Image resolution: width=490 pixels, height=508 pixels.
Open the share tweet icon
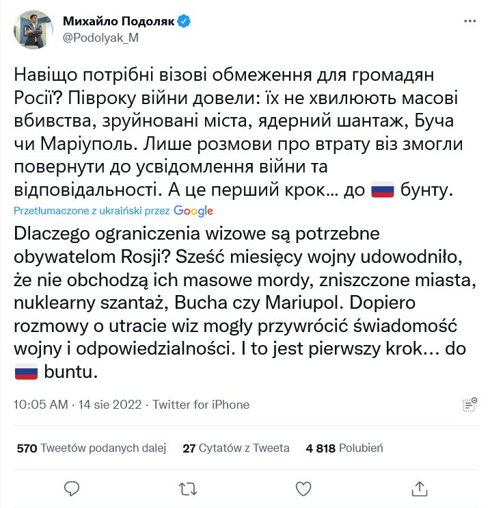click(x=420, y=488)
